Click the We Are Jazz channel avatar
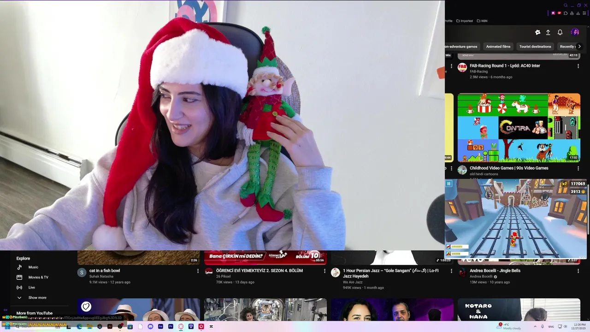This screenshot has height=332, width=590. coord(336,273)
